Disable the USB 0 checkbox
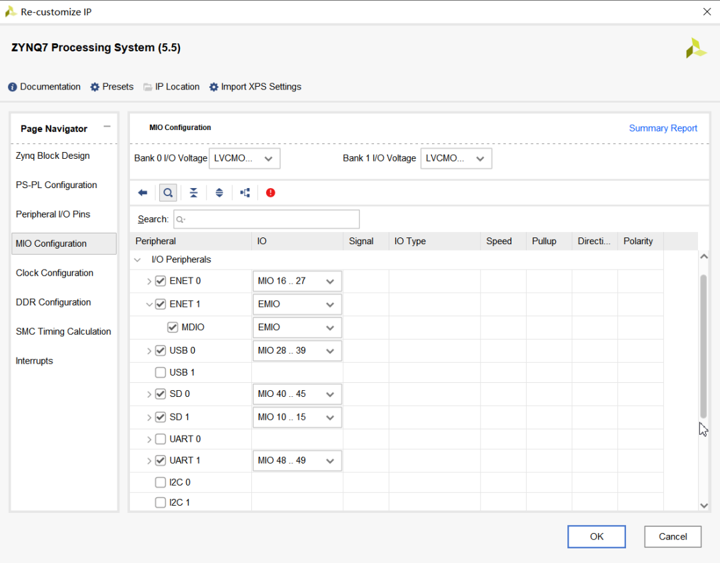720x563 pixels. coord(160,350)
